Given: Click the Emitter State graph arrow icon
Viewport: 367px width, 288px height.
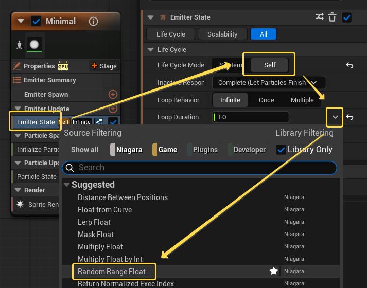Looking at the screenshot, I should (99, 122).
